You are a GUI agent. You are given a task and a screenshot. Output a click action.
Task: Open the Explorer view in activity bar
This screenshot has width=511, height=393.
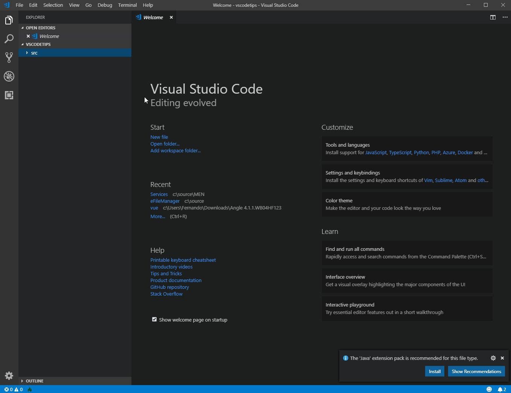(x=9, y=20)
